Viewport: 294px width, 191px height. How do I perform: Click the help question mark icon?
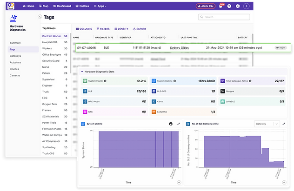[x=229, y=6]
